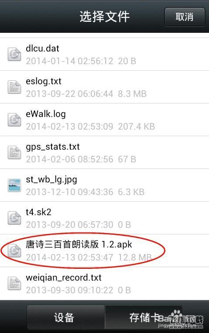The width and height of the screenshot is (209, 333).
Task: Open the st_wb_lg.jpg image thumbnail
Action: pyautogui.click(x=14, y=185)
